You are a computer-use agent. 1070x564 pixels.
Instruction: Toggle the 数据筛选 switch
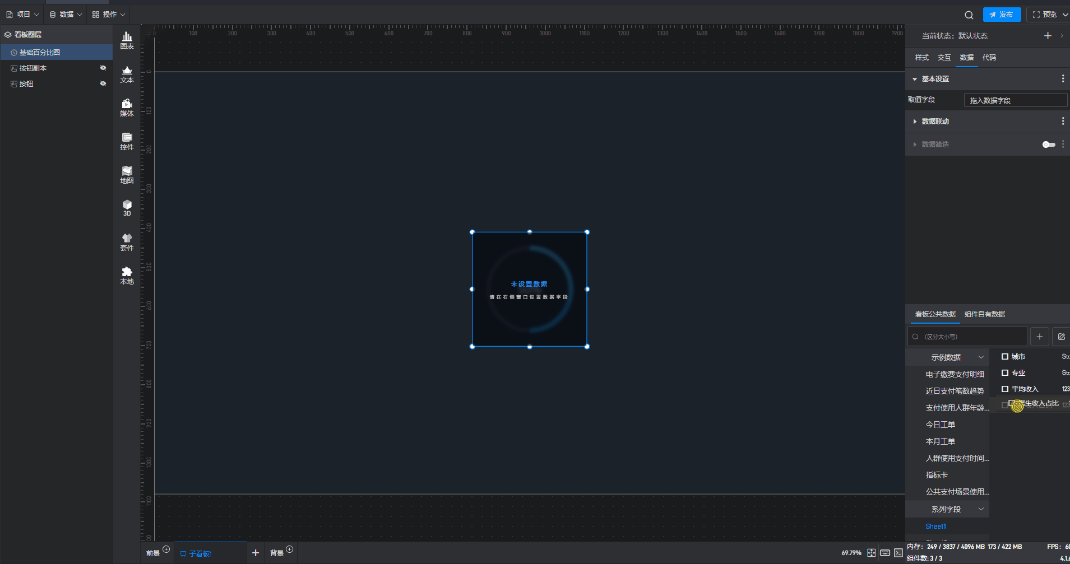click(x=1048, y=145)
